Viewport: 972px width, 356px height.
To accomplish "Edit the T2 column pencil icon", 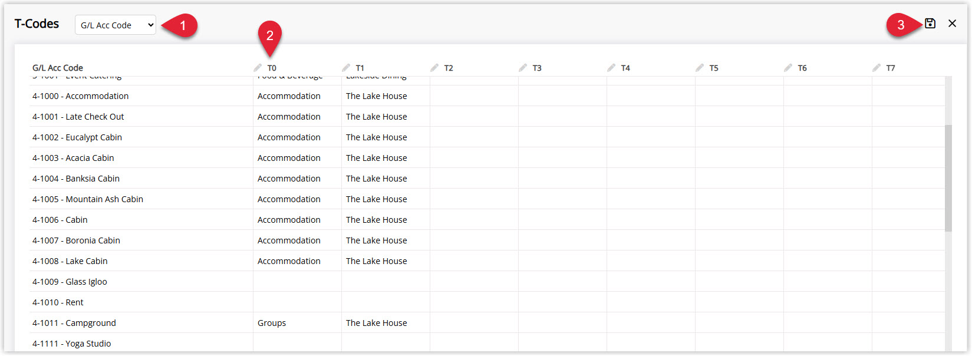I will pyautogui.click(x=434, y=68).
